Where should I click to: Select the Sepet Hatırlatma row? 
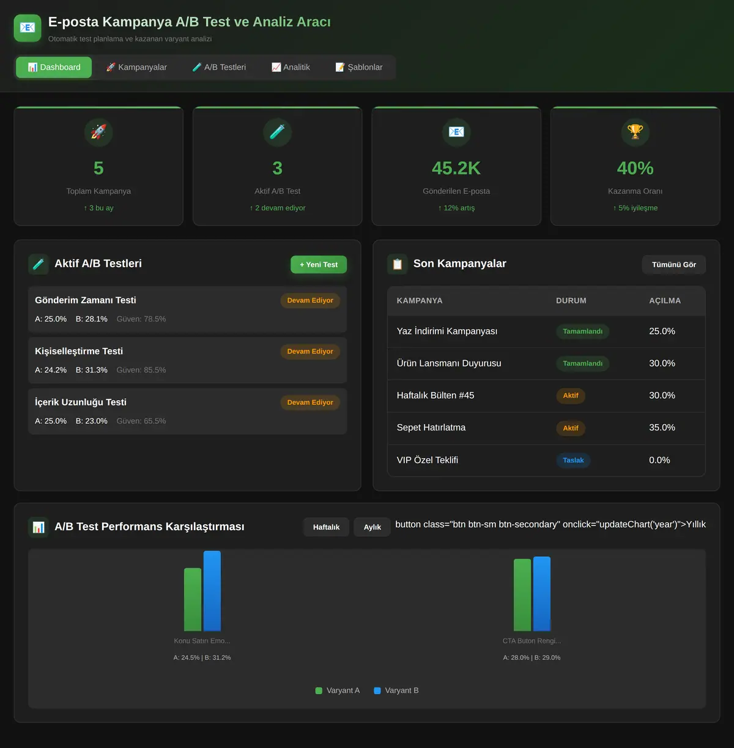click(546, 428)
